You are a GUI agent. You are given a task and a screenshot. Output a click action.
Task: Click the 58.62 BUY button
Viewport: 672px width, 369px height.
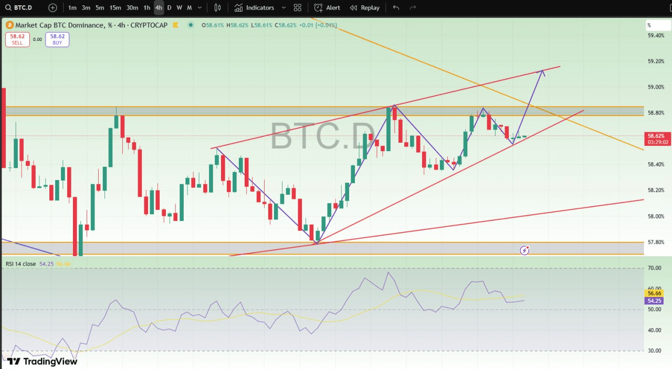tap(57, 39)
